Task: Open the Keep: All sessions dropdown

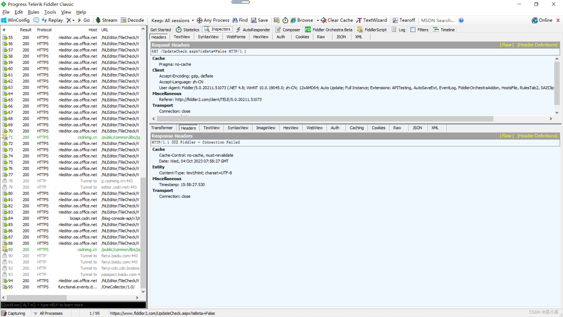Action: (x=172, y=20)
